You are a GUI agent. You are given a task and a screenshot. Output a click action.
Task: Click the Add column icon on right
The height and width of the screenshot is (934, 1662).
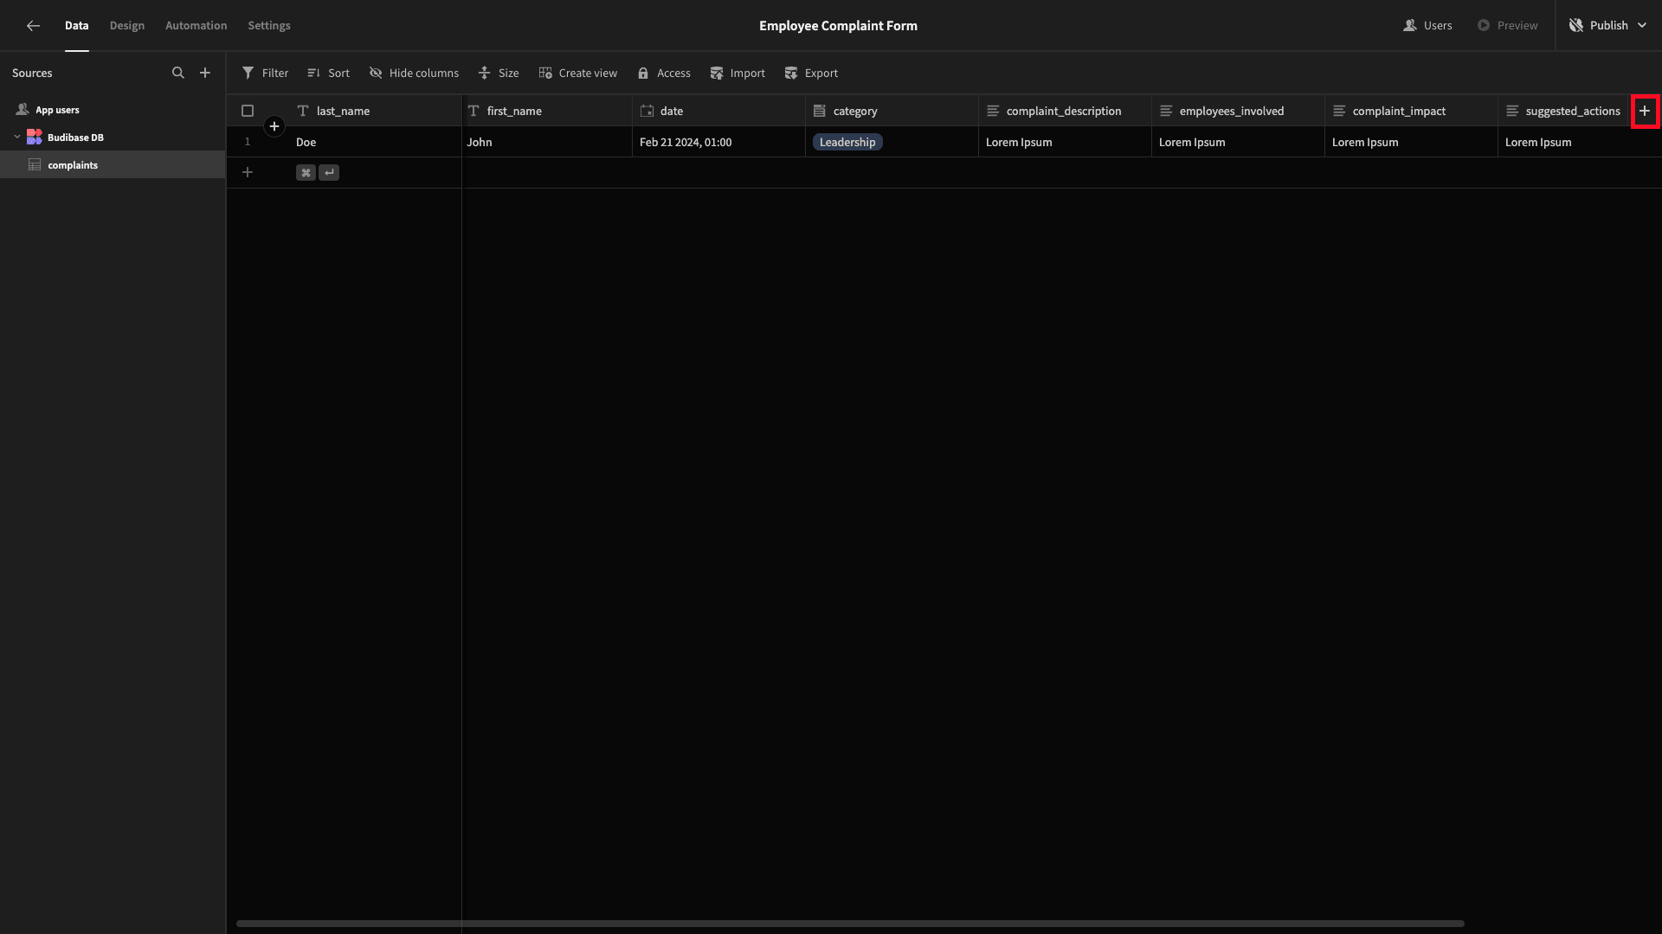coord(1645,111)
